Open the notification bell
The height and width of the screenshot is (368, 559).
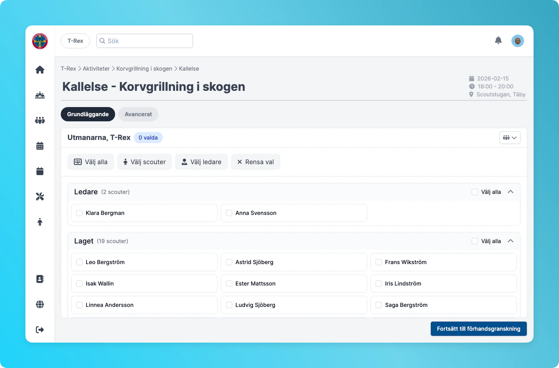click(x=498, y=40)
